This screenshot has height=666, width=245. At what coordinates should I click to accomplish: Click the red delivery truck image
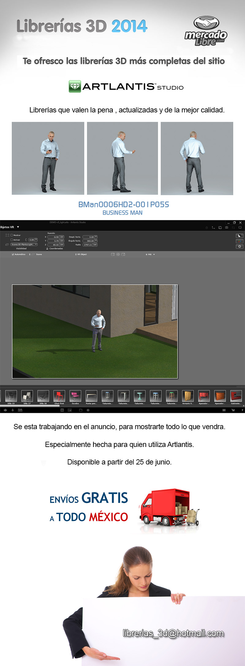tap(169, 507)
